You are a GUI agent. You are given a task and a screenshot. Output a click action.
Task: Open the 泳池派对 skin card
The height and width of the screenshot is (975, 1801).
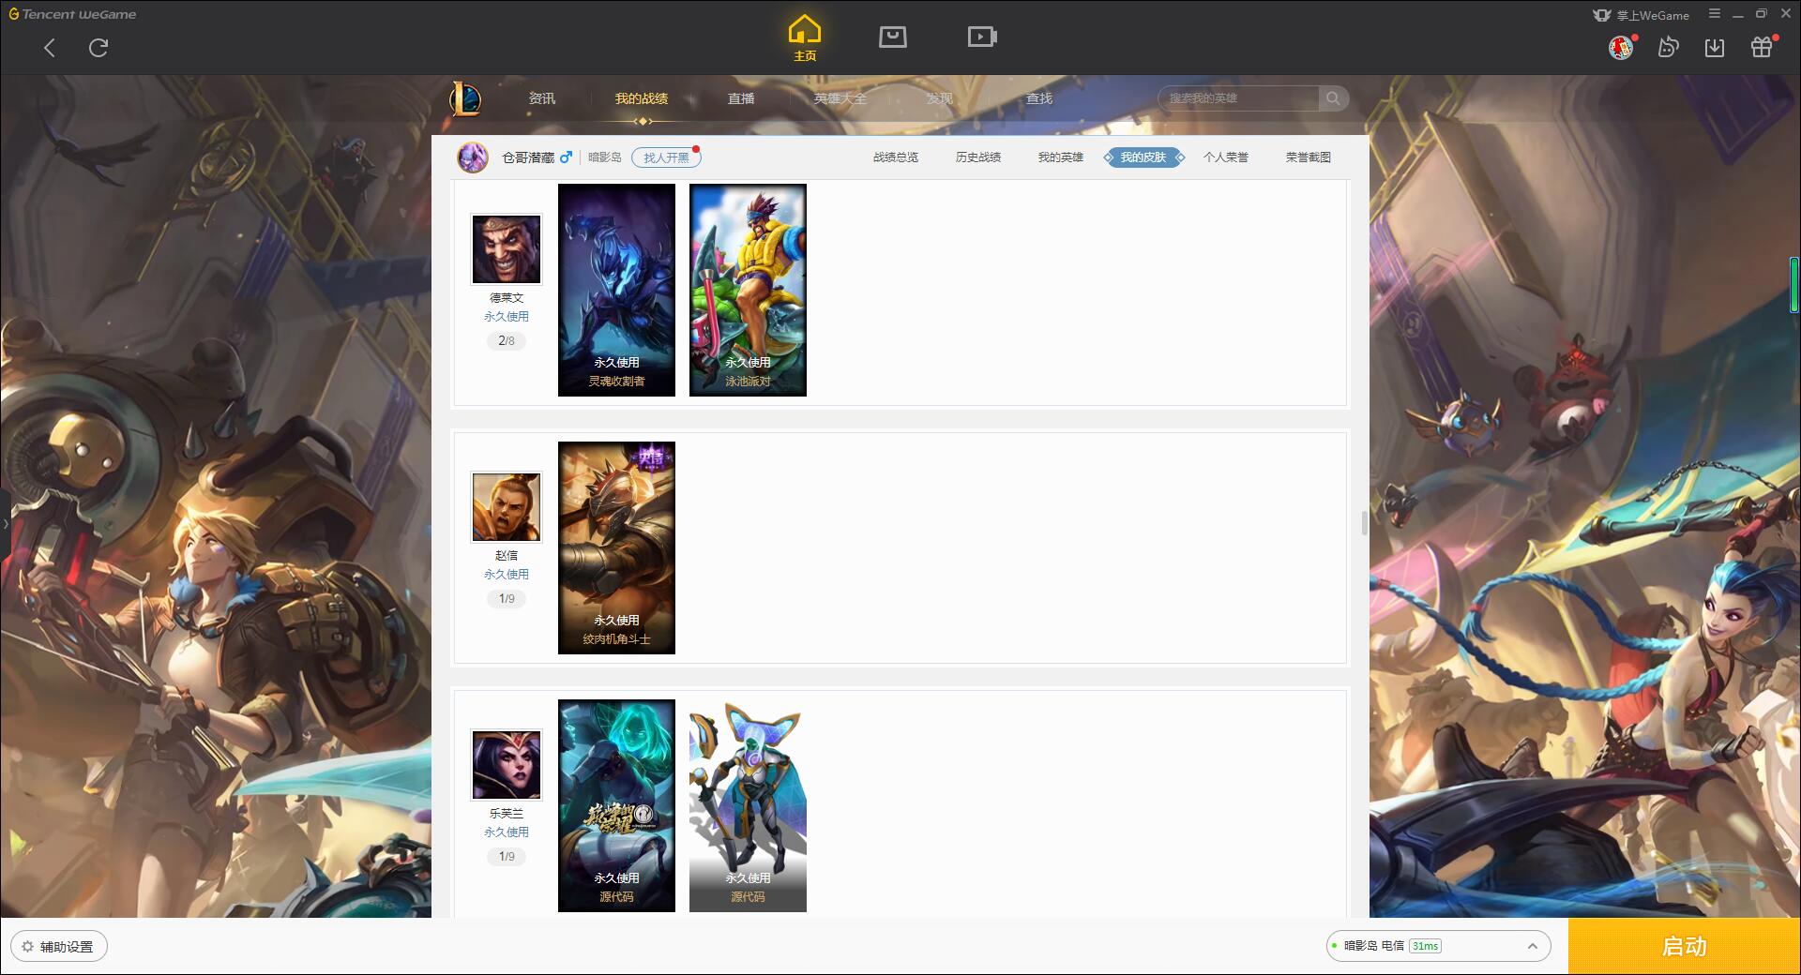pyautogui.click(x=748, y=290)
